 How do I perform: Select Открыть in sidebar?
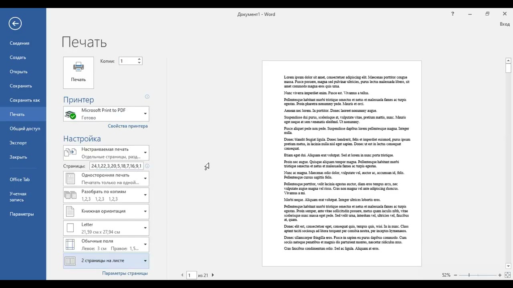point(23,72)
